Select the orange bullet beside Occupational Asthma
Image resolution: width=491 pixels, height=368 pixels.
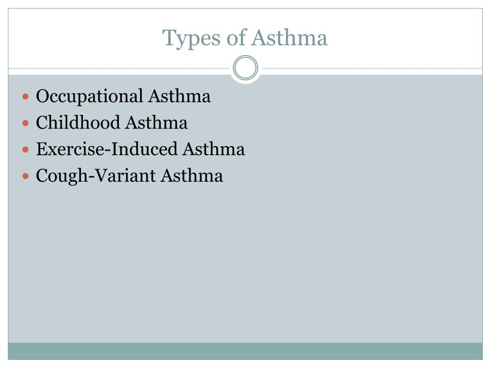[26, 96]
